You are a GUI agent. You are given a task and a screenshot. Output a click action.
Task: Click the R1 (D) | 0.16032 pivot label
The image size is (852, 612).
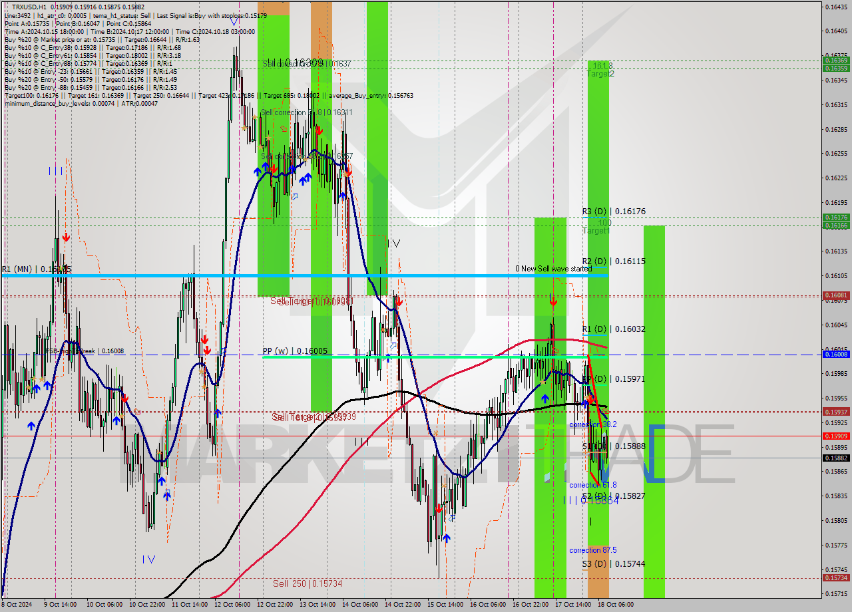(x=614, y=329)
